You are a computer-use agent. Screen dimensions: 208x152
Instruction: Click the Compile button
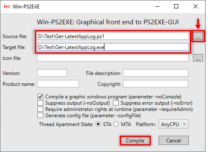[135, 140]
